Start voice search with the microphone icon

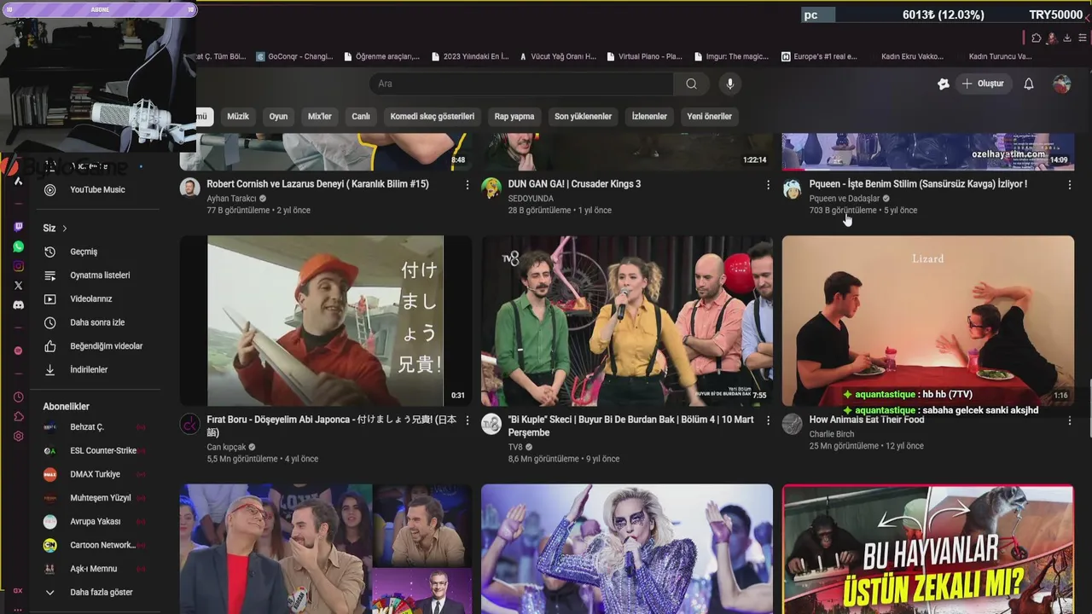tap(729, 84)
